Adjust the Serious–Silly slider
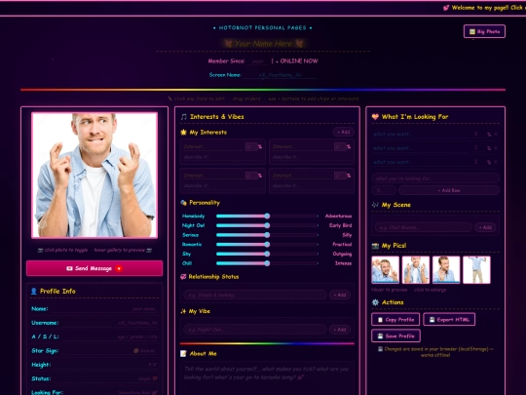 point(267,235)
